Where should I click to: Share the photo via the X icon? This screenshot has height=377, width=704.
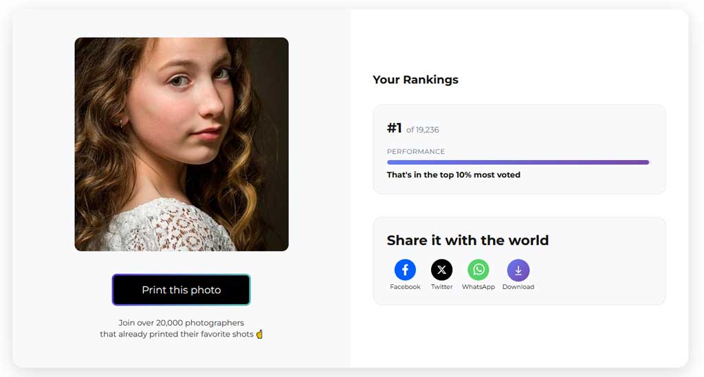(x=441, y=270)
